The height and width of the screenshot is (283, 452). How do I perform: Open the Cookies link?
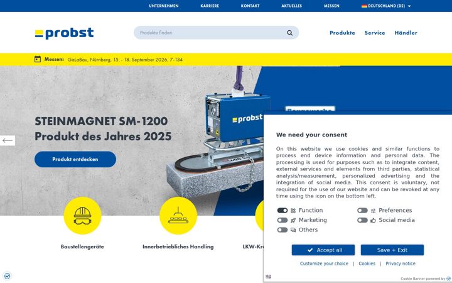(367, 264)
